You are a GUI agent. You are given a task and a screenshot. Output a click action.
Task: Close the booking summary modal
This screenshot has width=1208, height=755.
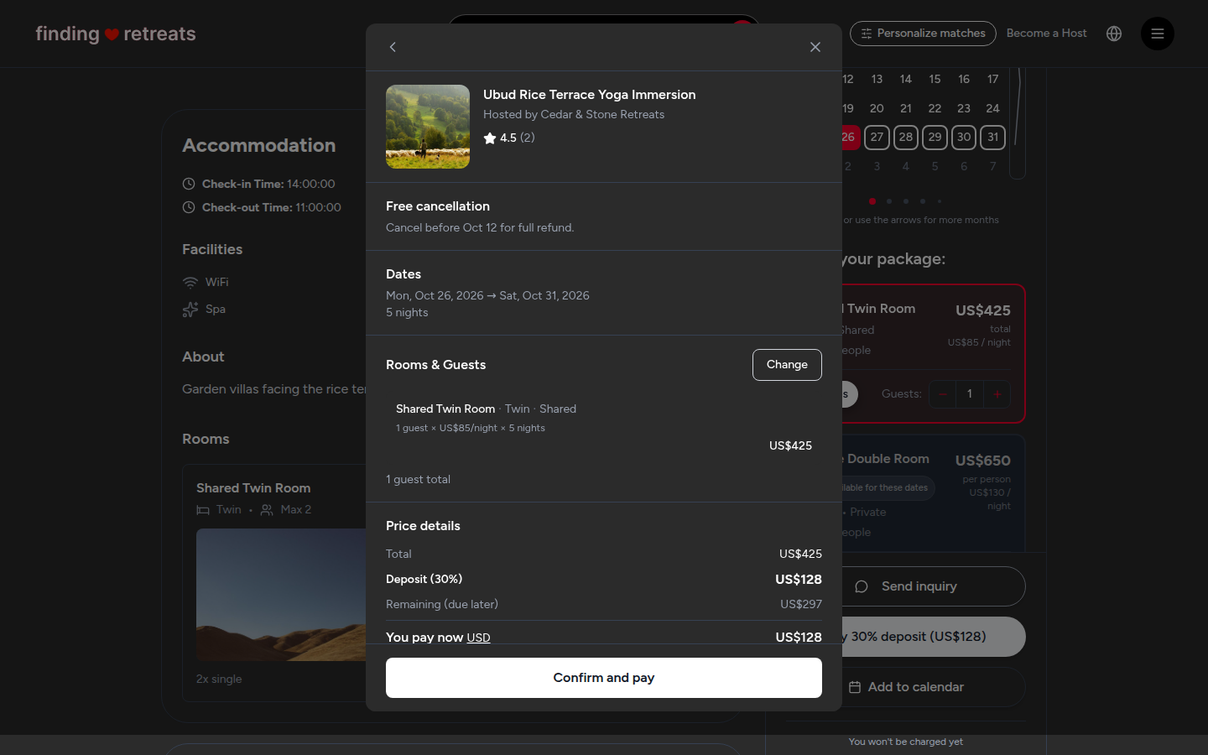coord(815,47)
